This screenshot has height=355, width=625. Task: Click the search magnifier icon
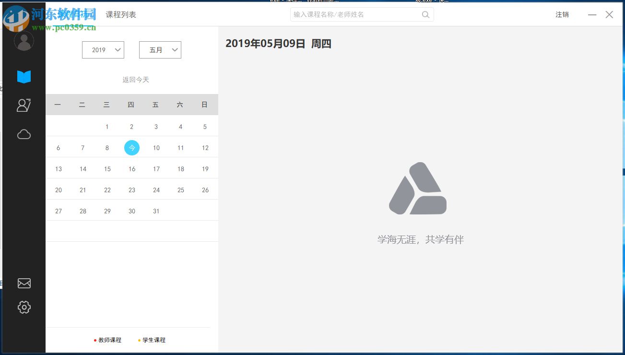[425, 14]
